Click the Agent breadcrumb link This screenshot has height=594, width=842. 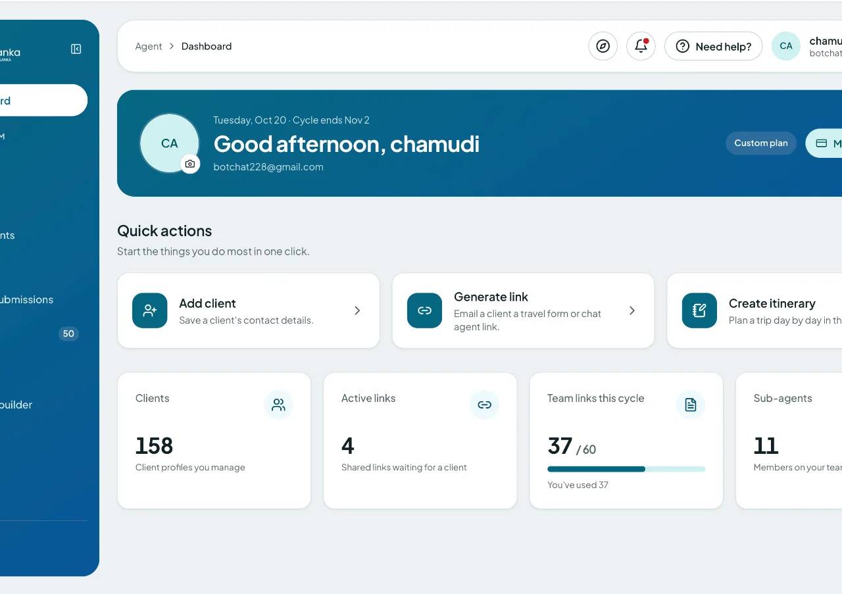[149, 46]
